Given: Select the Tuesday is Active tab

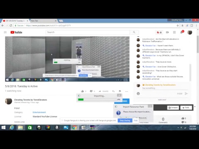Looking at the screenshot, I should pyautogui.click(x=15, y=21).
